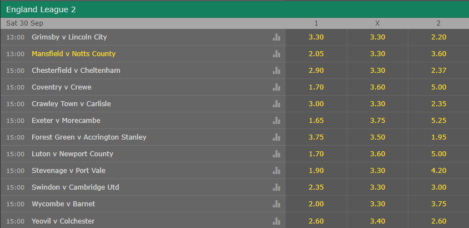Collapse the England League 2 header
This screenshot has height=228, width=469.
click(x=234, y=9)
